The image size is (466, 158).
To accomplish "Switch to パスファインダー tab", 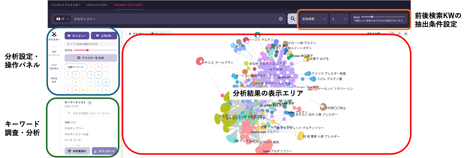I will 97,5.
